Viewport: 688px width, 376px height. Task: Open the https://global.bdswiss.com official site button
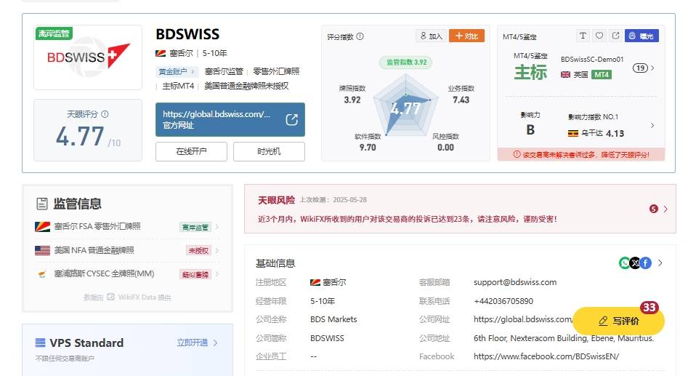click(x=230, y=119)
